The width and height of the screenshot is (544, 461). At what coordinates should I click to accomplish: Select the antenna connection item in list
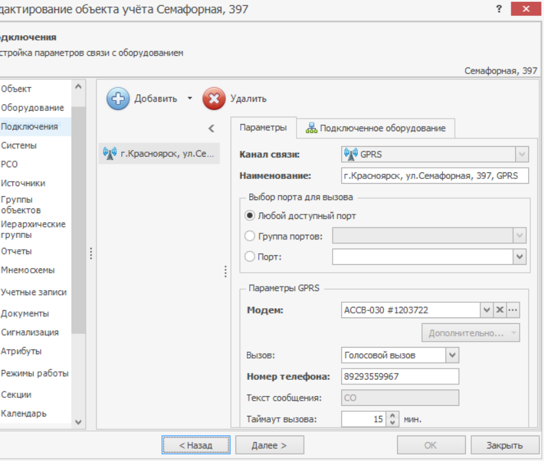pyautogui.click(x=159, y=154)
